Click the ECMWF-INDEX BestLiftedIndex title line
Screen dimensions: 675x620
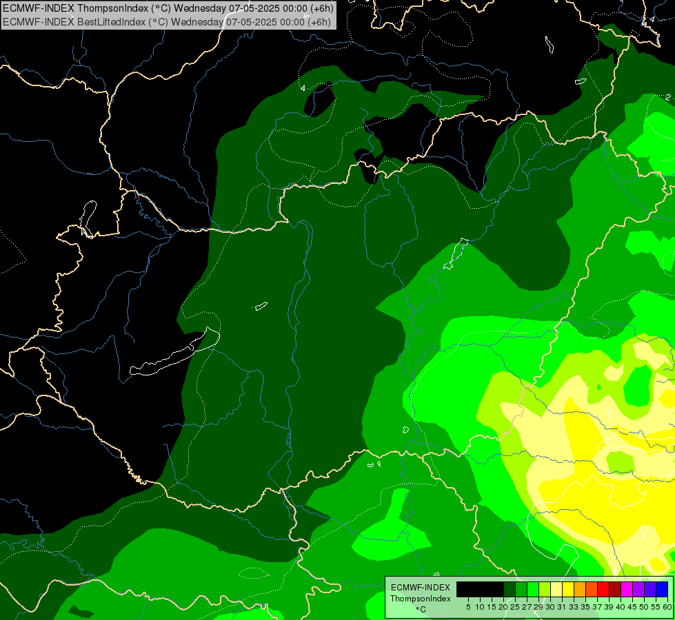(167, 21)
